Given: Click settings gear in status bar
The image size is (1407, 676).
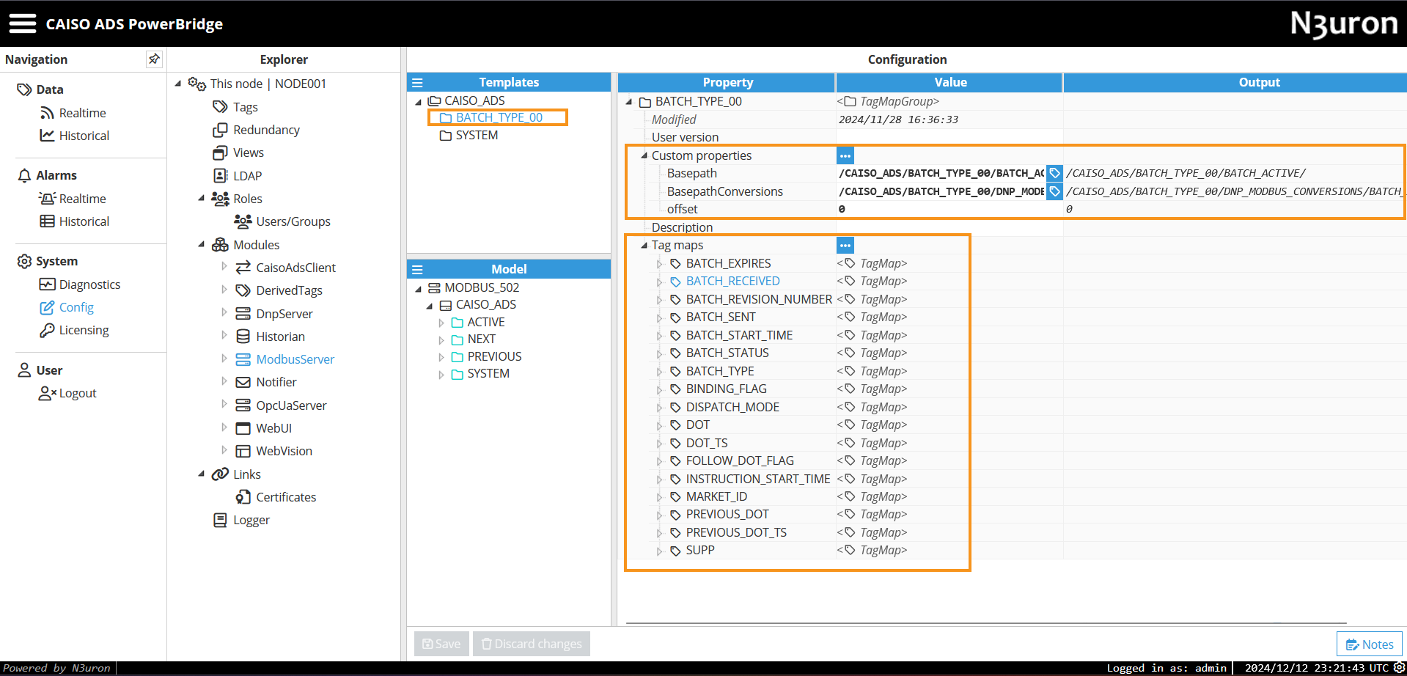Looking at the screenshot, I should click(x=1399, y=667).
